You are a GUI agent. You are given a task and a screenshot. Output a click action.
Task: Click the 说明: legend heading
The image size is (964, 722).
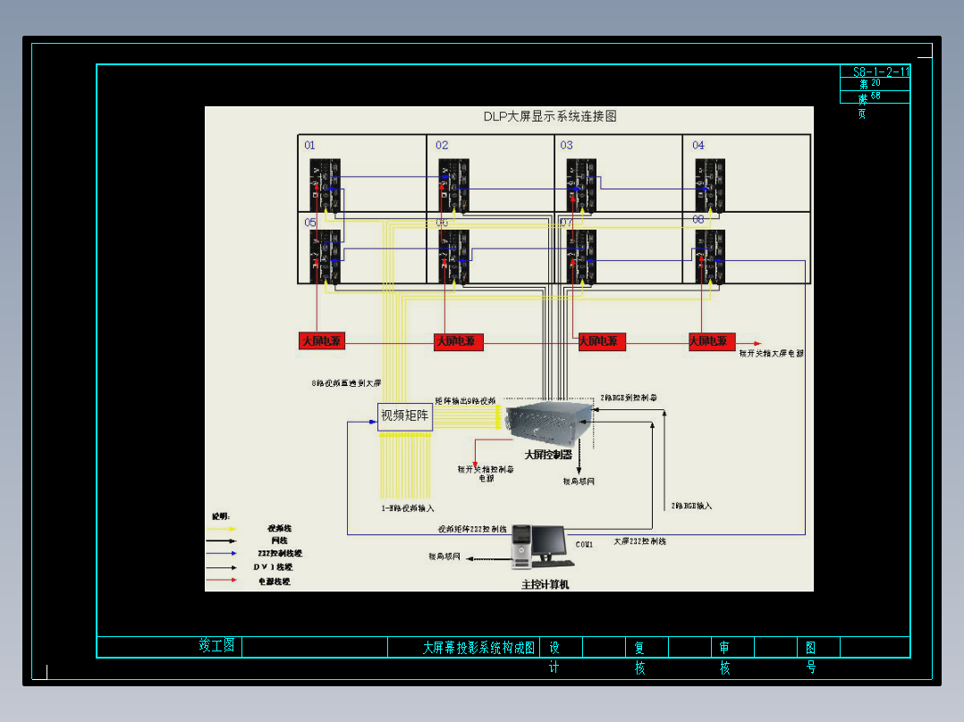coord(221,516)
